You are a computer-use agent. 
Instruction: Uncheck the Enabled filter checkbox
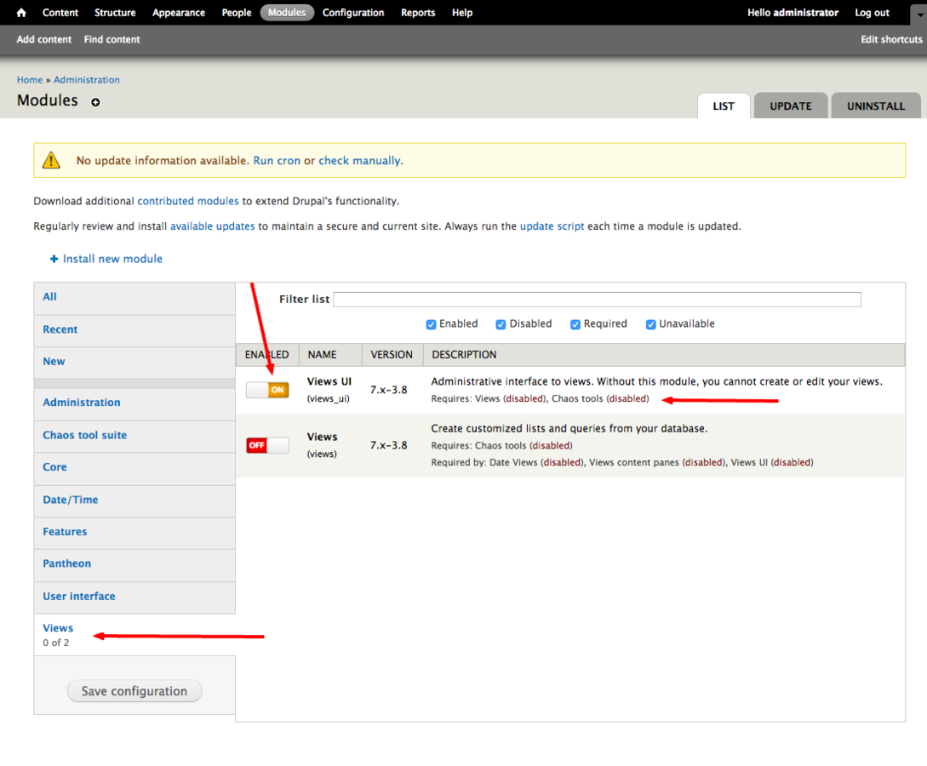pos(431,324)
